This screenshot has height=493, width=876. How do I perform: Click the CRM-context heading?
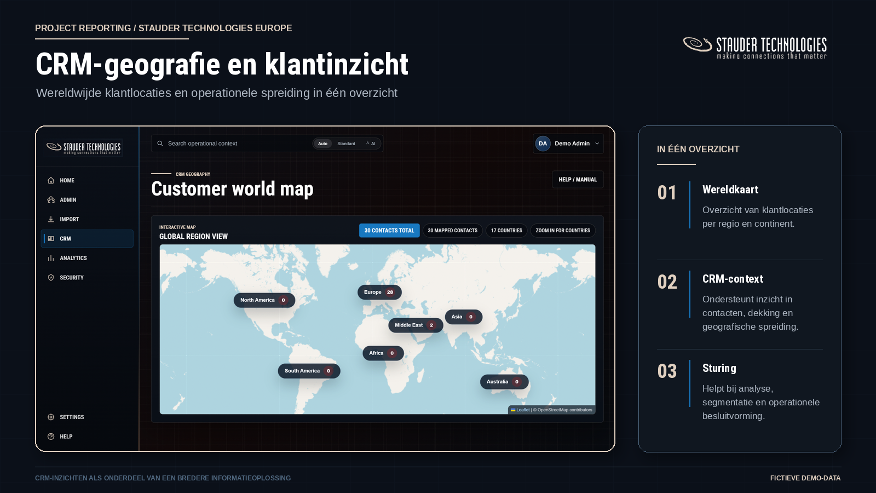[x=733, y=279]
